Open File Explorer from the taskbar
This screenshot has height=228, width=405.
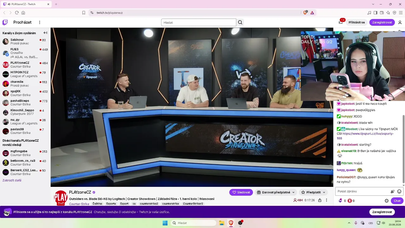221,223
